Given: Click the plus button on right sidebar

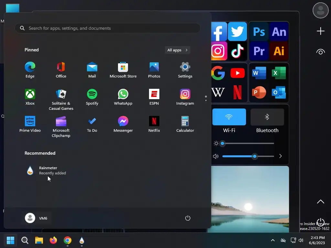Looking at the screenshot, I should coord(320,31).
